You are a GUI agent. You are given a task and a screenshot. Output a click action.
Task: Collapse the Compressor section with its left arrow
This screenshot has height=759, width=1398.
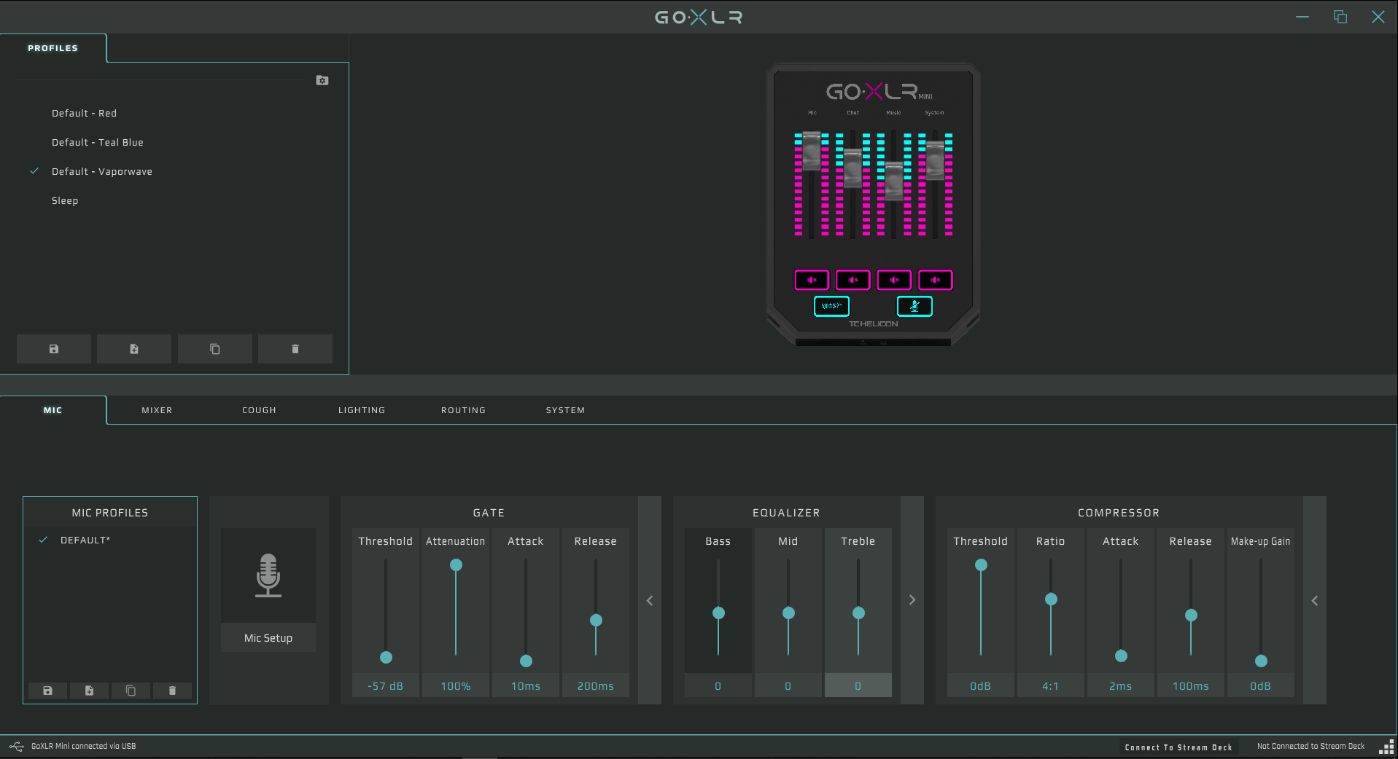1315,601
